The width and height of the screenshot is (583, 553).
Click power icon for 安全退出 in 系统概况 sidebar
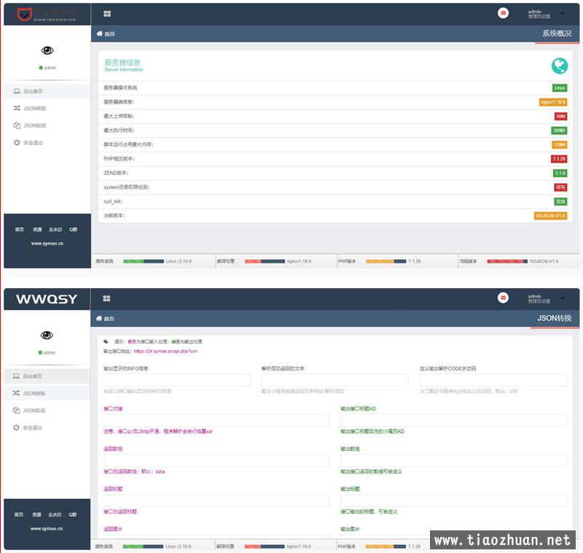tap(17, 142)
